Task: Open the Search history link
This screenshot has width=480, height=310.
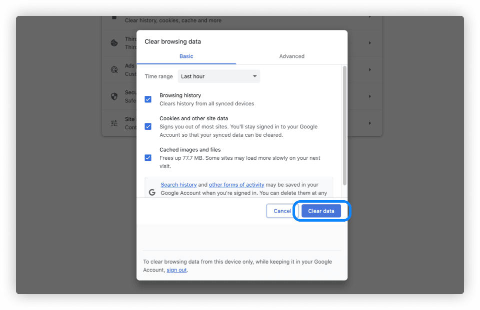Action: click(178, 184)
